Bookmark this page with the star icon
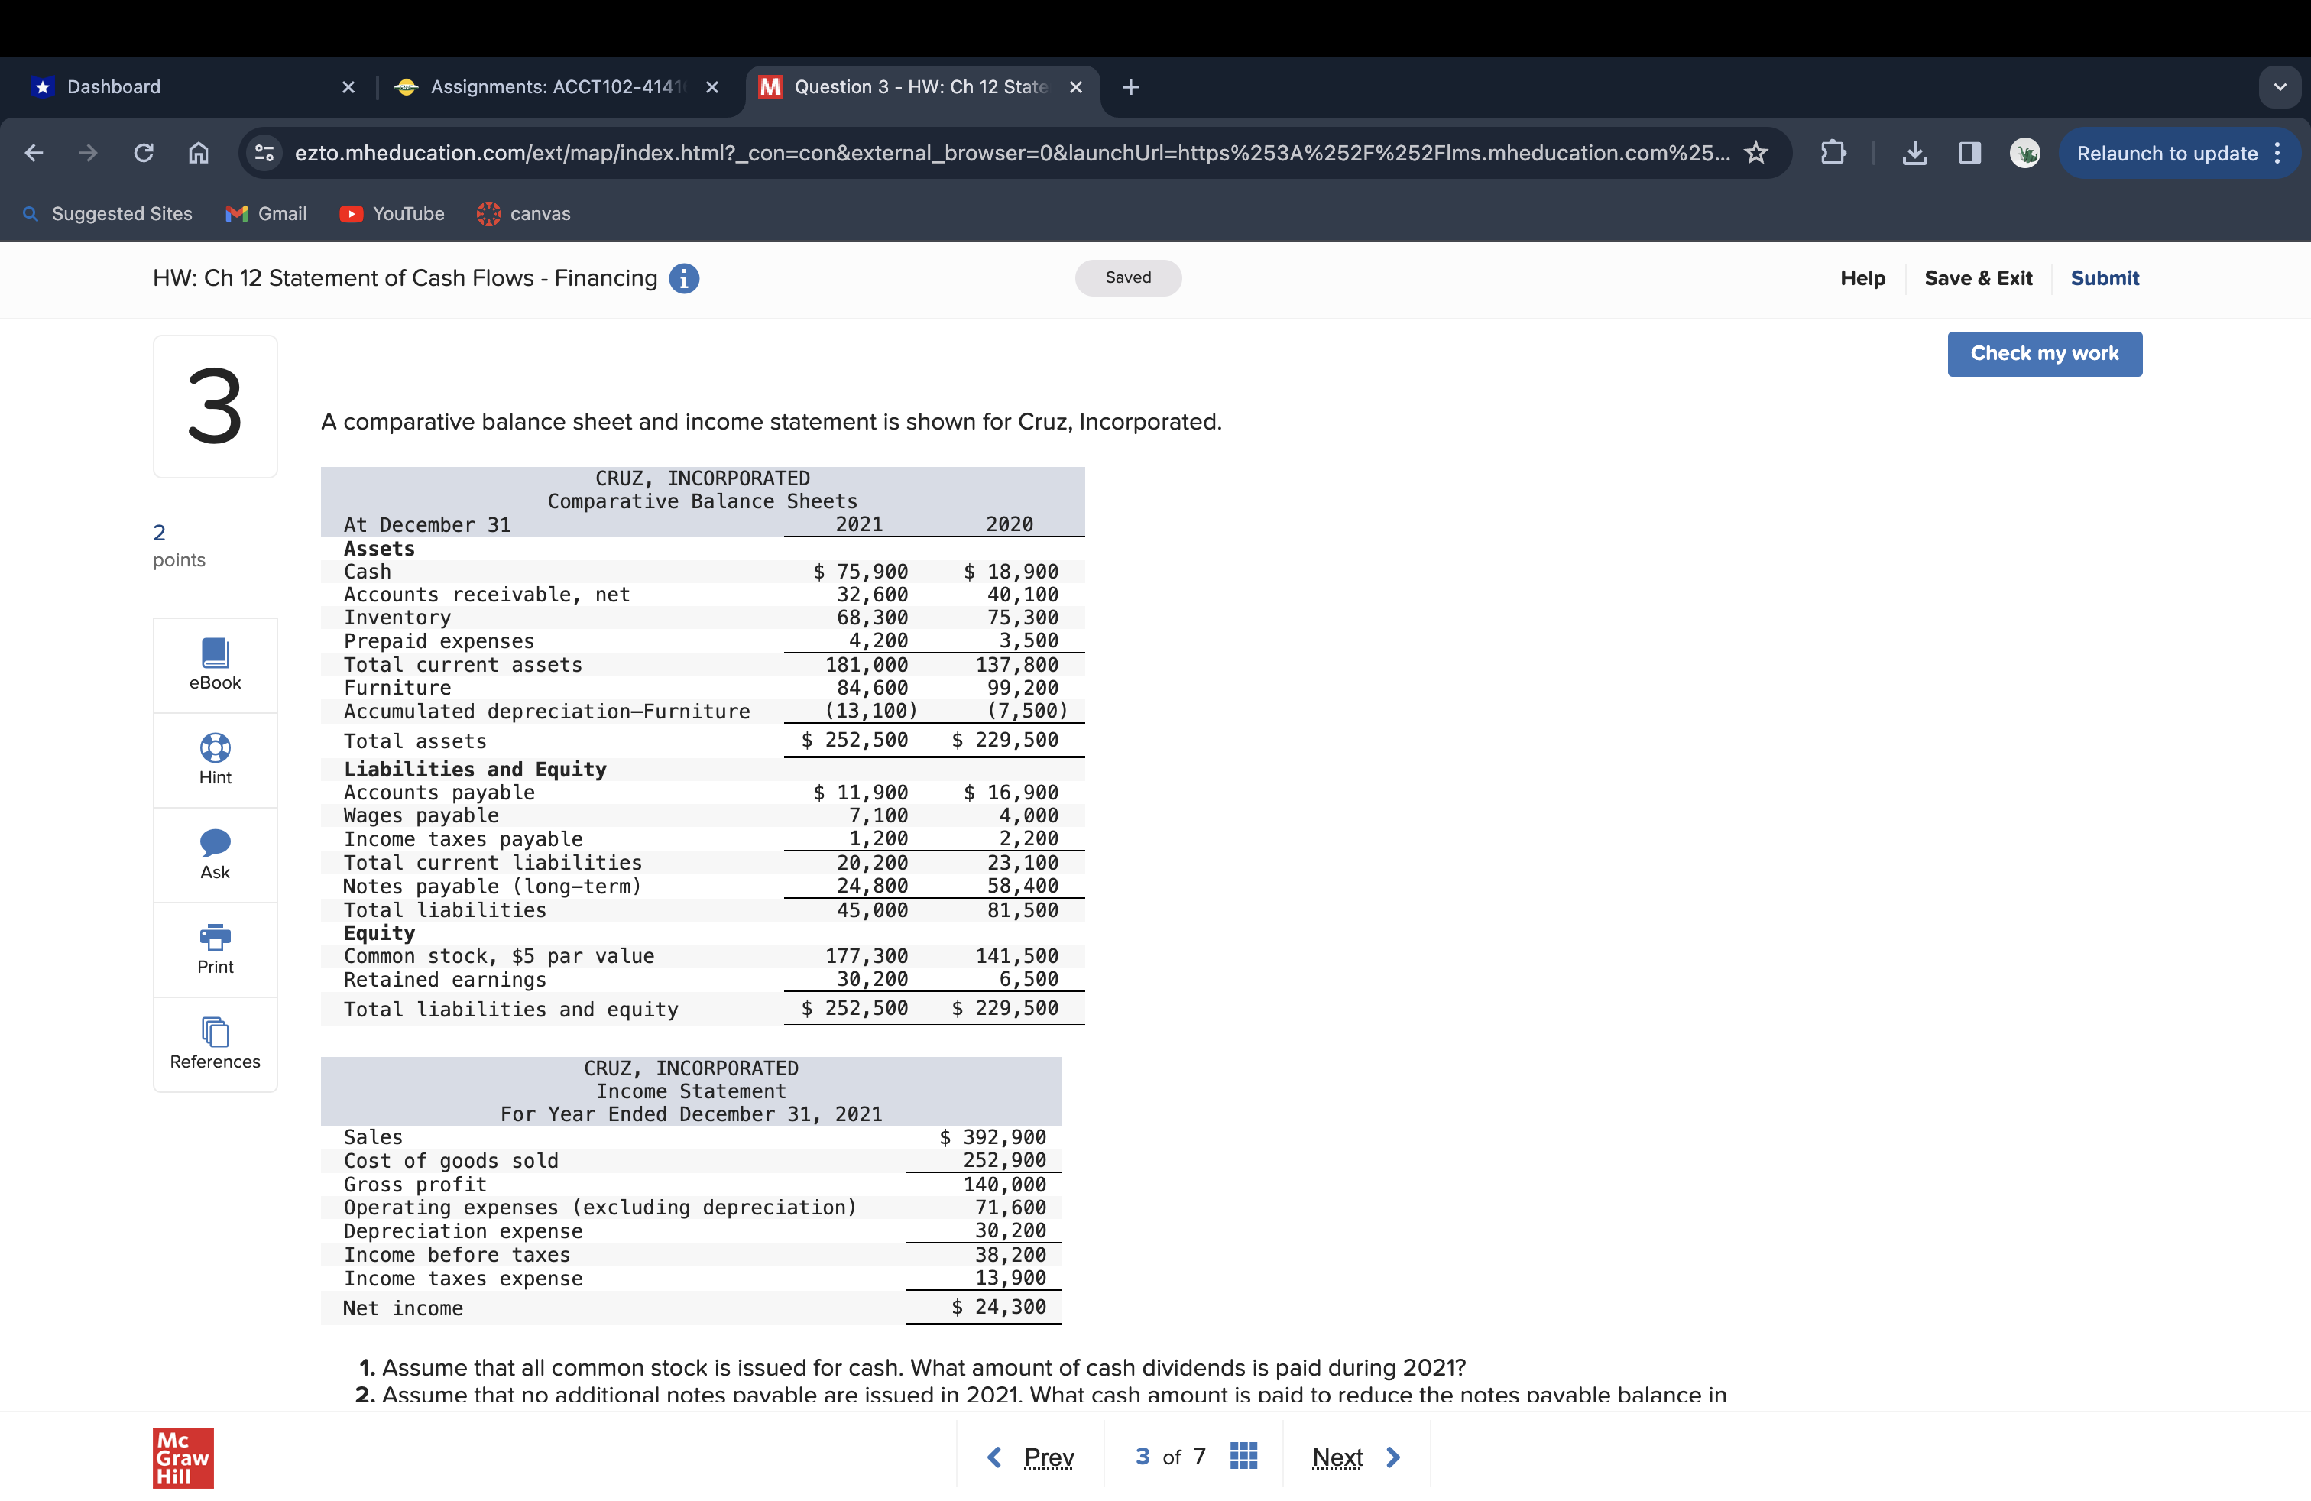The image size is (2311, 1501). pos(1755,152)
